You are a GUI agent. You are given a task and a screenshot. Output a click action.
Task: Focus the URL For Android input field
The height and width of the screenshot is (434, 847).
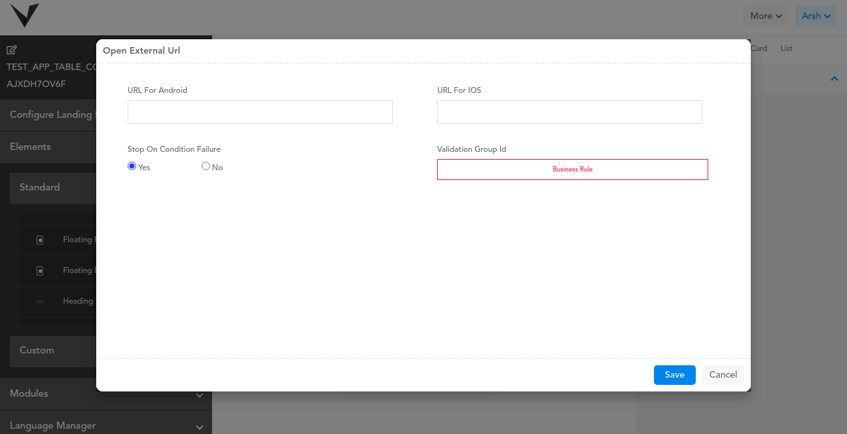(260, 112)
